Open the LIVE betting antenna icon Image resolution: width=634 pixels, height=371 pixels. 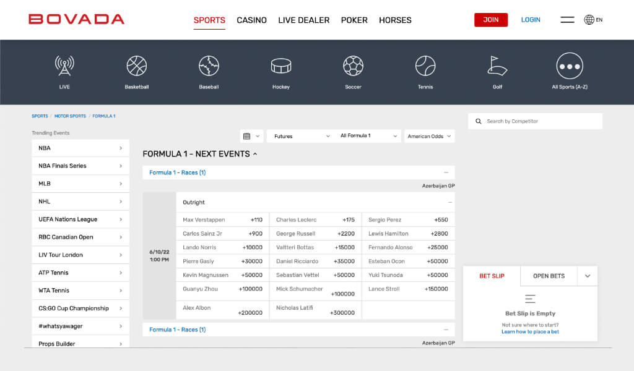[64, 66]
